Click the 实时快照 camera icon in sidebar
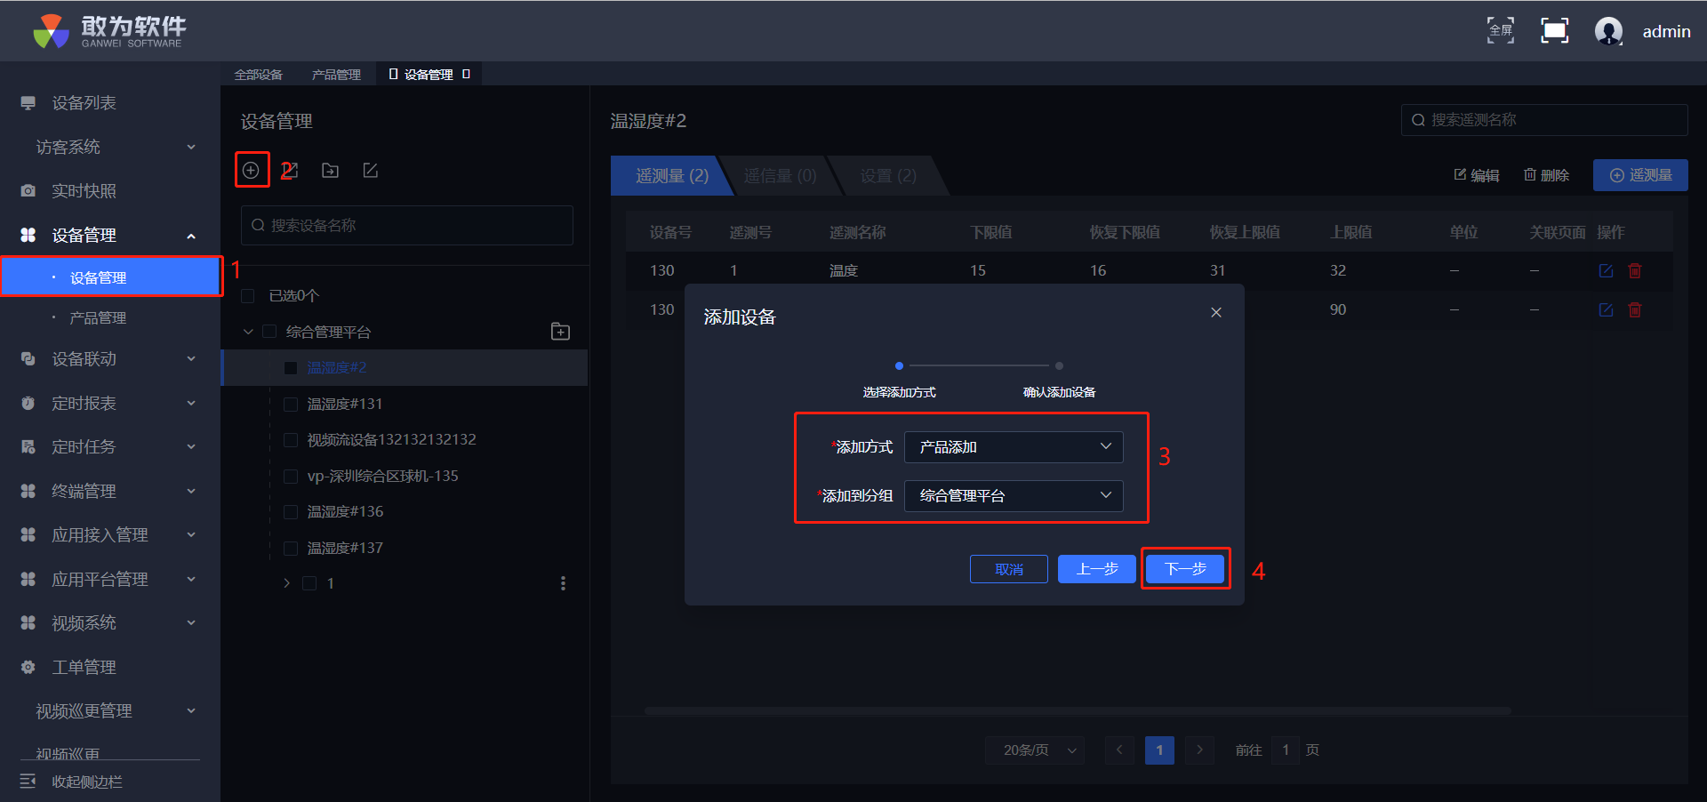This screenshot has width=1707, height=802. tap(28, 191)
